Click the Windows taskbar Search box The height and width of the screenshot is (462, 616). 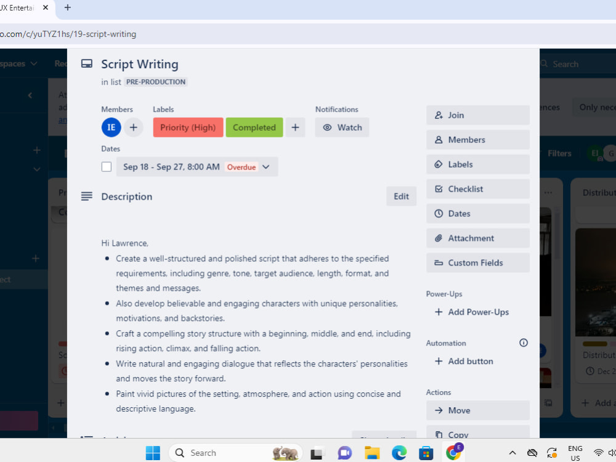point(236,453)
